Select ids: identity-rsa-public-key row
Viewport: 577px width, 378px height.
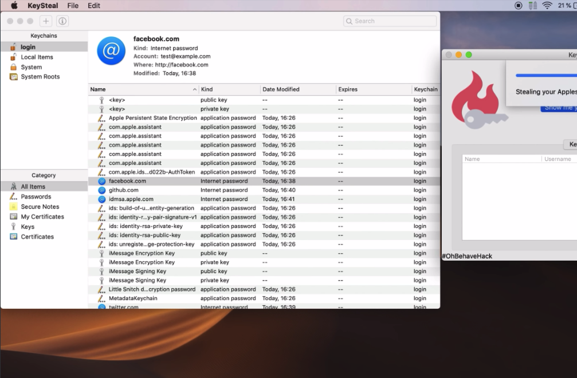click(x=264, y=235)
